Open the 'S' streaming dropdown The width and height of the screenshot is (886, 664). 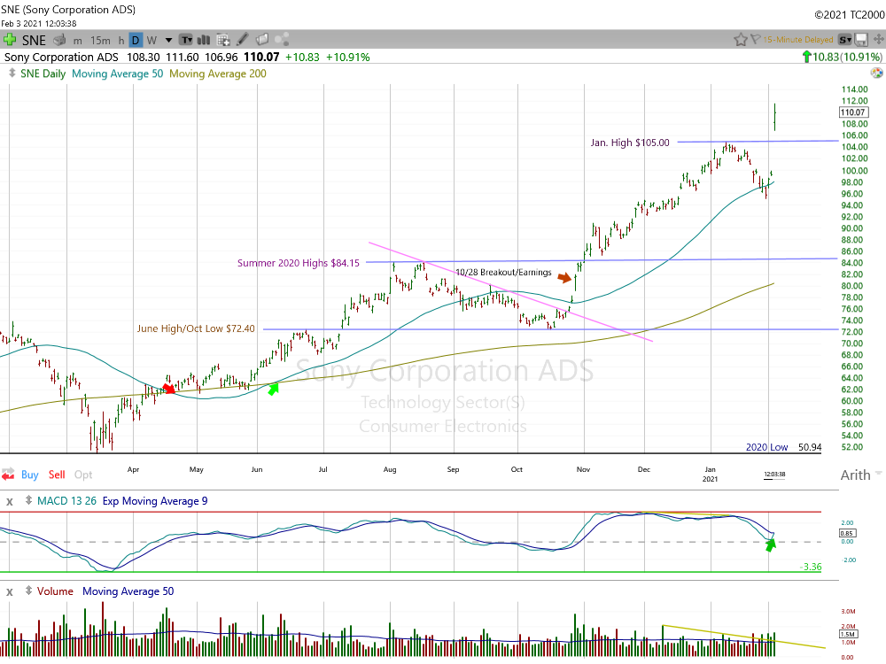click(x=844, y=40)
